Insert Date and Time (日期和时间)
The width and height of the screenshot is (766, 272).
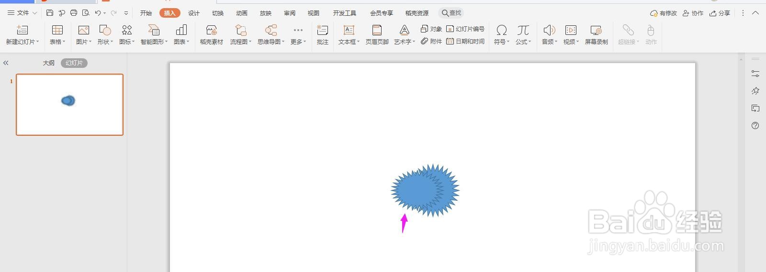465,42
